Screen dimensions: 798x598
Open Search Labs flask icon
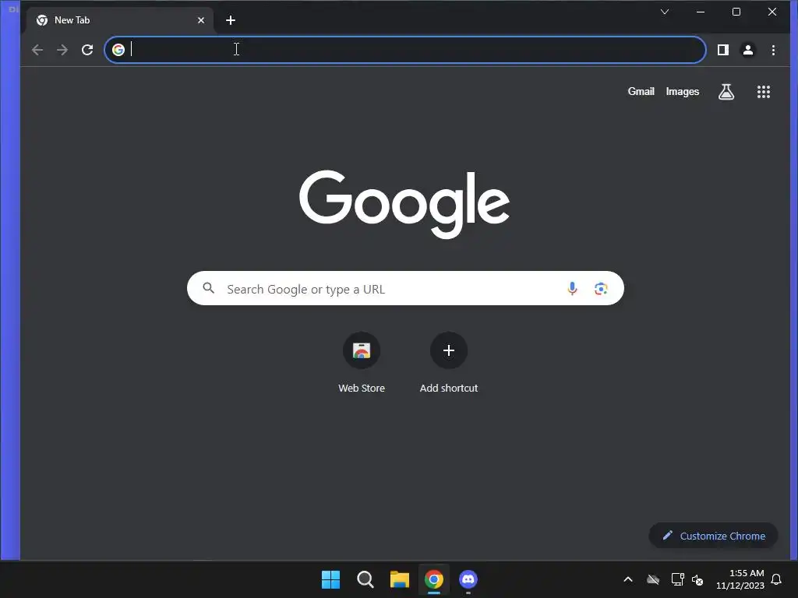tap(726, 92)
